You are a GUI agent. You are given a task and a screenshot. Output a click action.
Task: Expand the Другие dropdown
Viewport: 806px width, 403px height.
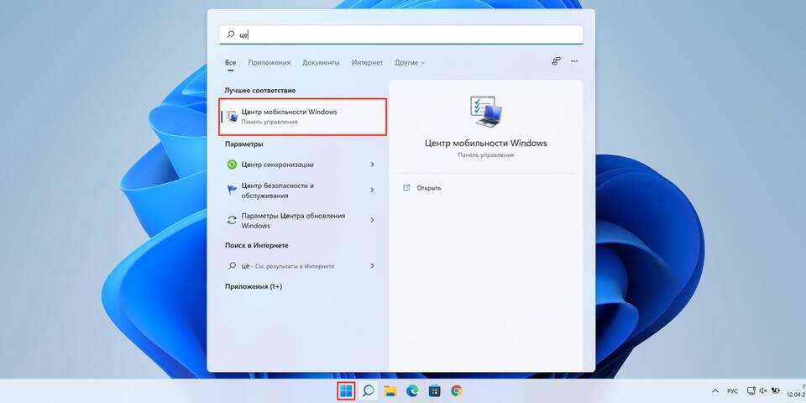coord(410,63)
